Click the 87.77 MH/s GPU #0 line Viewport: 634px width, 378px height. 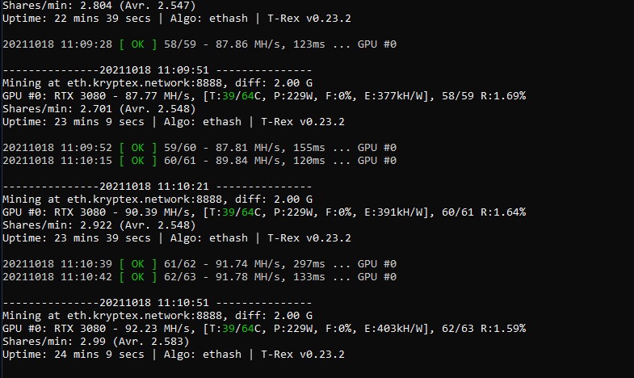(264, 96)
